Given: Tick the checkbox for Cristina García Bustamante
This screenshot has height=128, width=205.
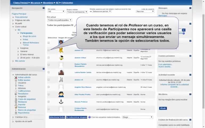Looking at the screenshot, I should (48, 109).
